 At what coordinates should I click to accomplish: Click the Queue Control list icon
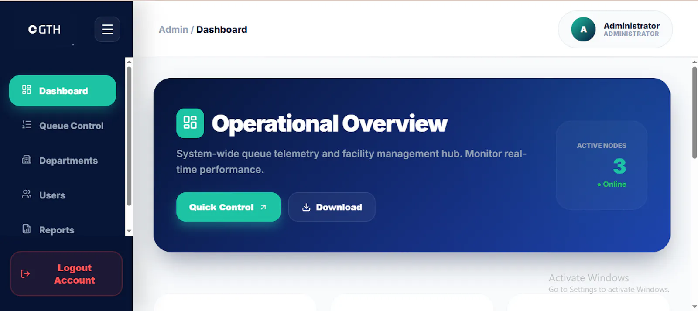click(x=27, y=125)
